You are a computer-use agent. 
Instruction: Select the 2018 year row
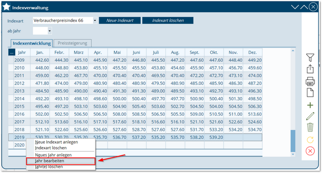135,129
